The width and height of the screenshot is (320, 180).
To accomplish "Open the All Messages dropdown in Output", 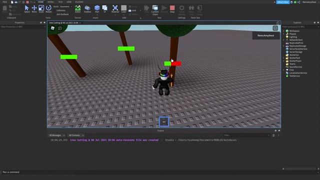I will click(x=56, y=135).
